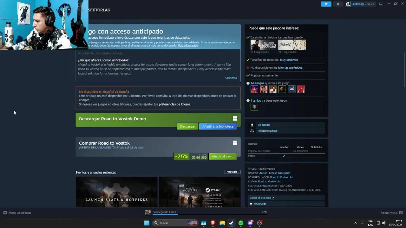Click Añadir un producto at bottom left
The width and height of the screenshot is (406, 228).
(x=20, y=213)
